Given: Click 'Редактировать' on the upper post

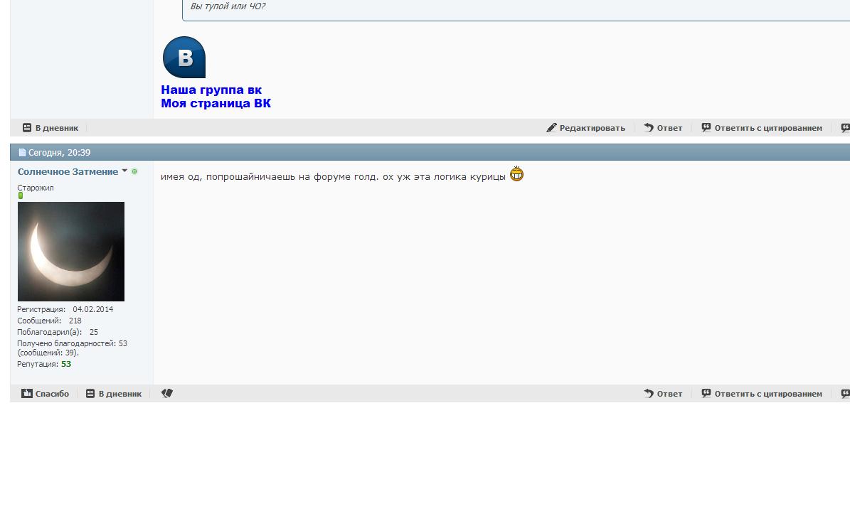Looking at the screenshot, I should 585,128.
